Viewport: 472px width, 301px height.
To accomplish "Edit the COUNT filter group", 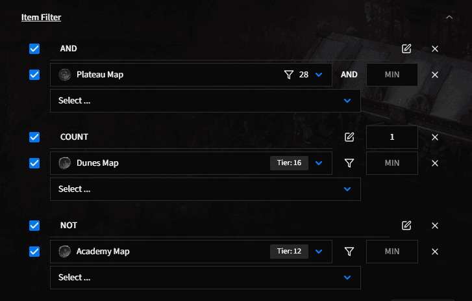I will 349,137.
